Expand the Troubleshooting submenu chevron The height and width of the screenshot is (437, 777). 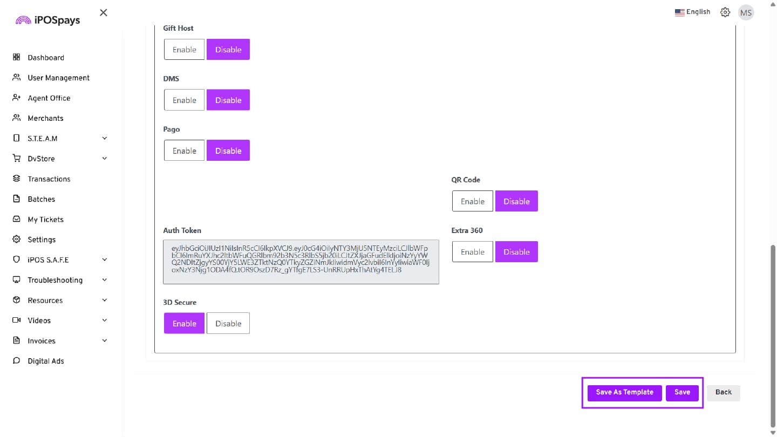coord(105,280)
